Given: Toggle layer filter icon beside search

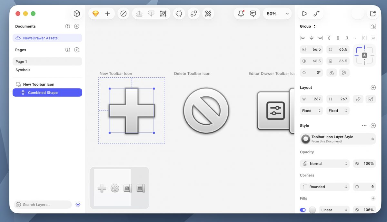Looking at the screenshot, I should coord(78,205).
